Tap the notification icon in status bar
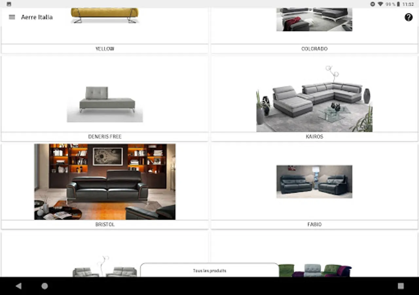 click(9, 4)
